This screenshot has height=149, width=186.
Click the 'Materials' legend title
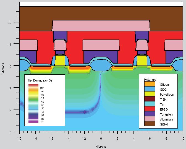pos(150,80)
